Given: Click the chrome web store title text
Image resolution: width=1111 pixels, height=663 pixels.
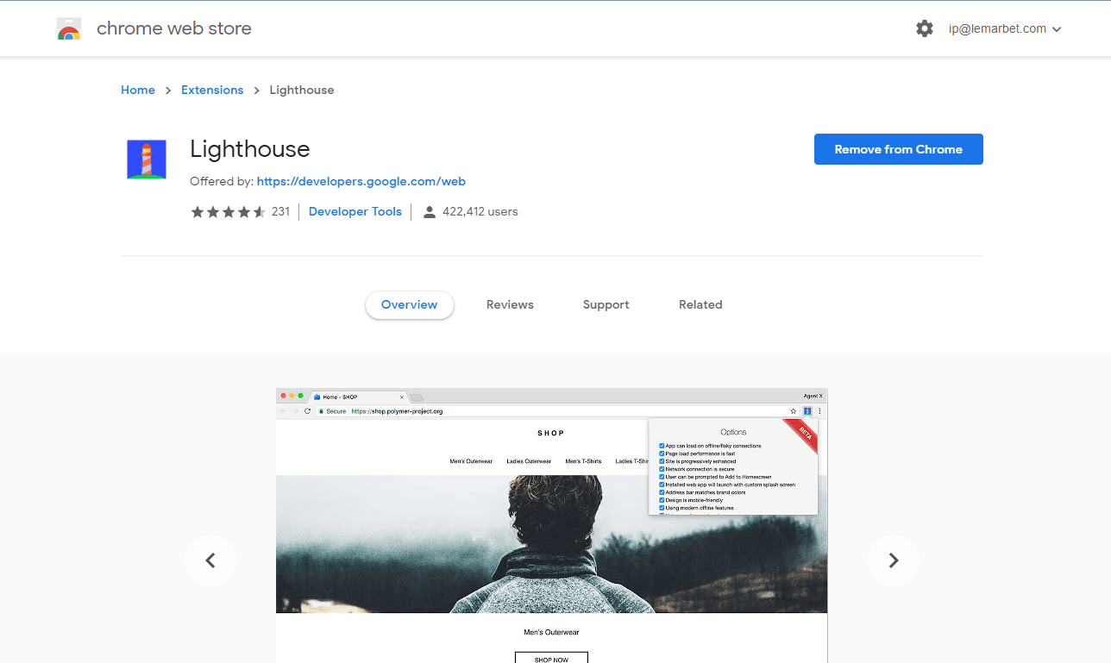Looking at the screenshot, I should tap(174, 28).
